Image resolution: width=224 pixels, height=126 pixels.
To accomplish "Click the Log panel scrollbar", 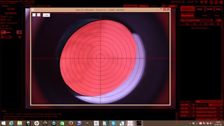I will tap(177, 116).
